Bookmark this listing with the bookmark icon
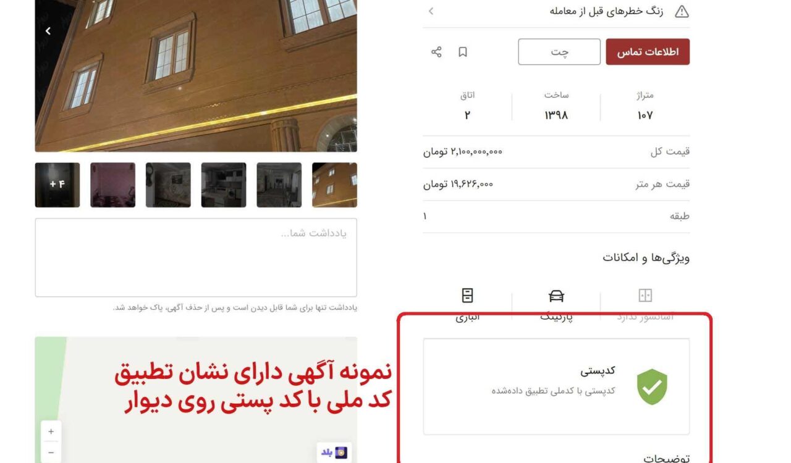This screenshot has width=791, height=463. 462,52
